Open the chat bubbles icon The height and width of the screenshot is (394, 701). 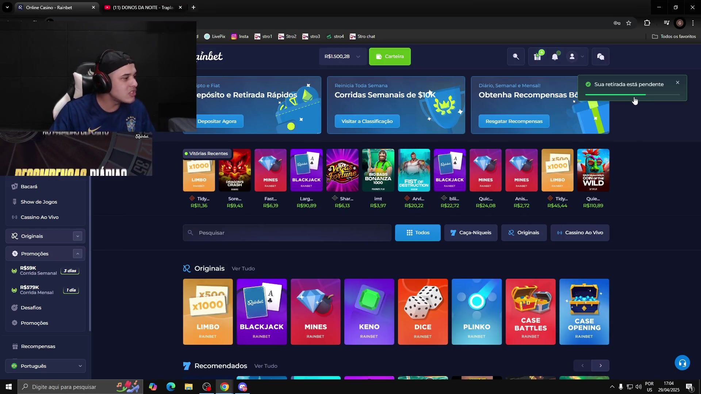click(x=601, y=57)
